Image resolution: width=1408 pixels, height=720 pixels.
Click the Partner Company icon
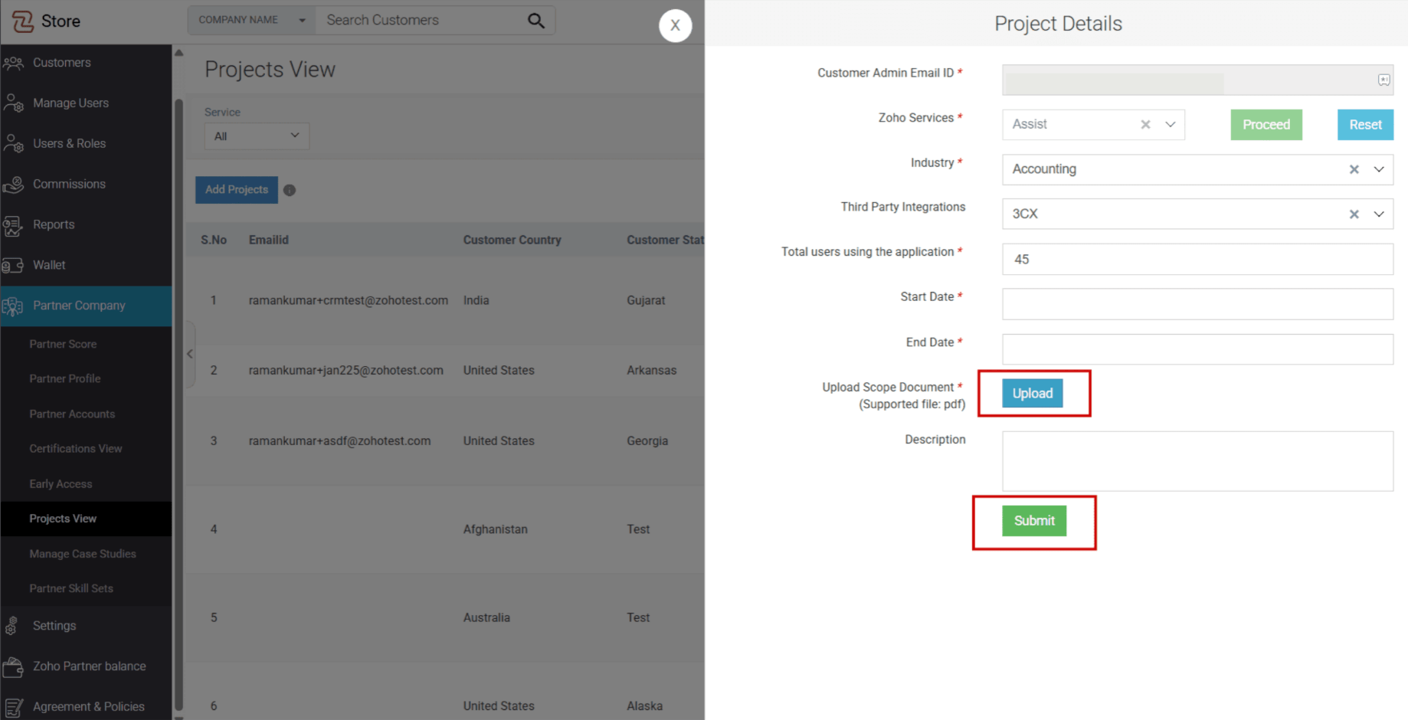pos(13,306)
